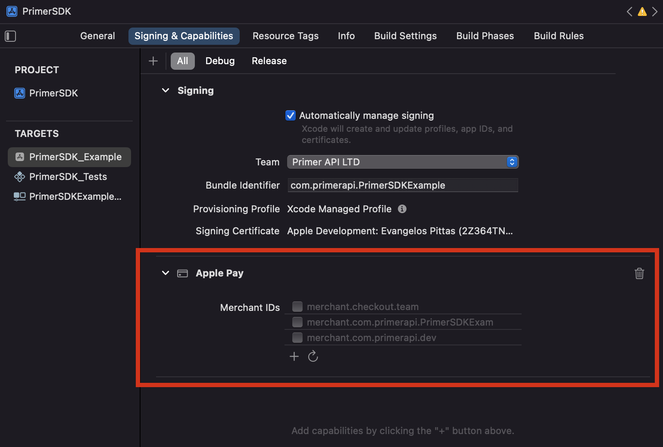
Task: Check merchant.com.primerapi.dev
Action: pyautogui.click(x=297, y=338)
